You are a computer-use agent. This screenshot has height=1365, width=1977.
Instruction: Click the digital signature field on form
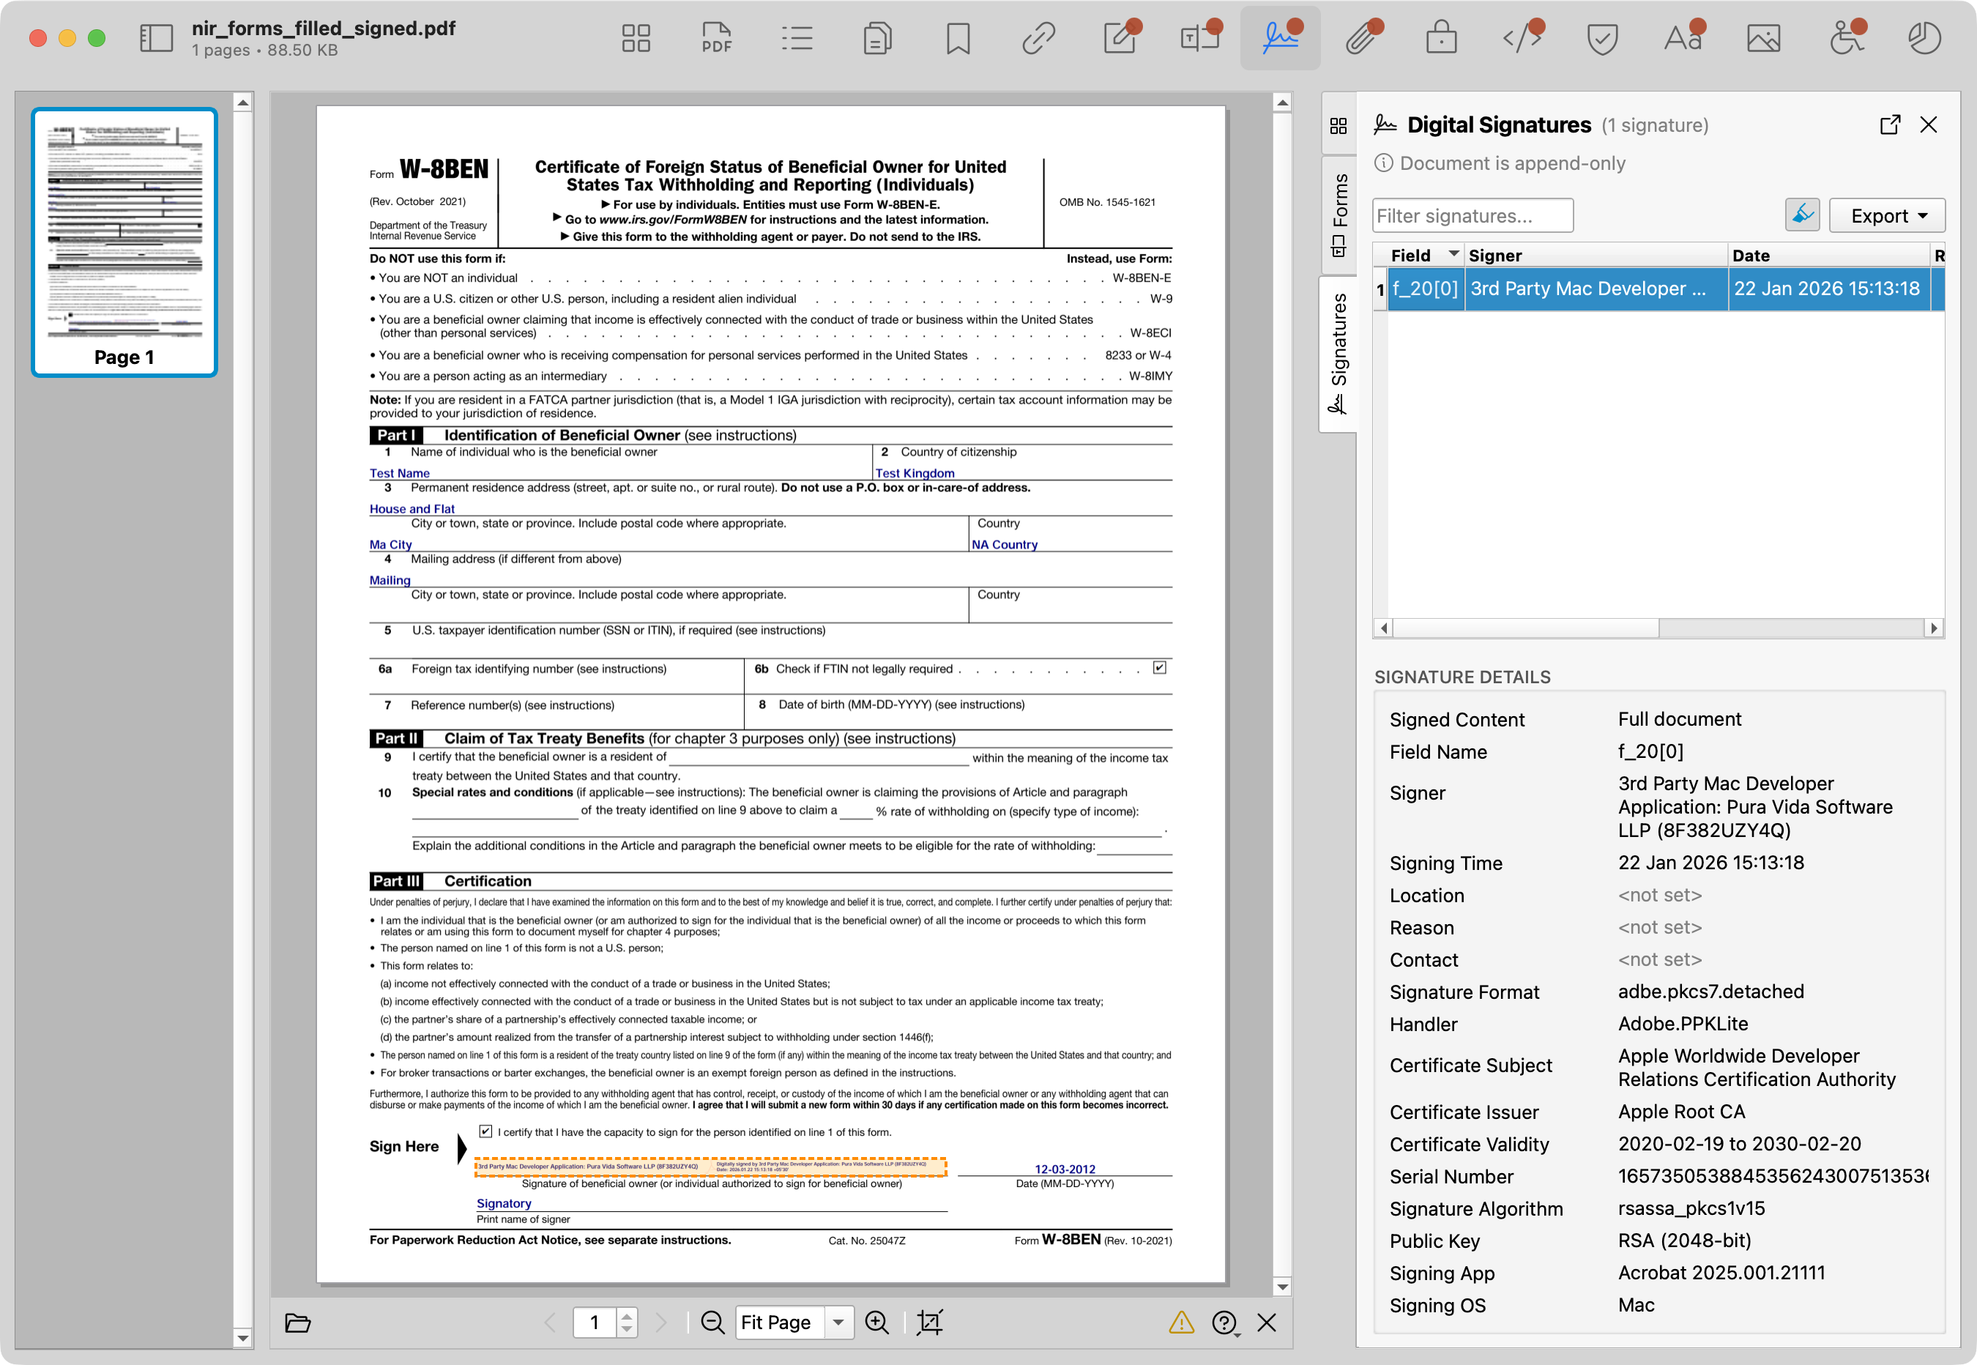click(x=710, y=1166)
